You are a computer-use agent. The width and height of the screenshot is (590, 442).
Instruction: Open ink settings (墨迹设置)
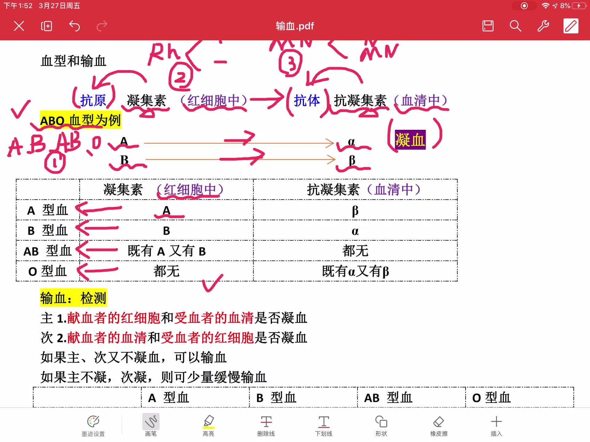coord(93,426)
